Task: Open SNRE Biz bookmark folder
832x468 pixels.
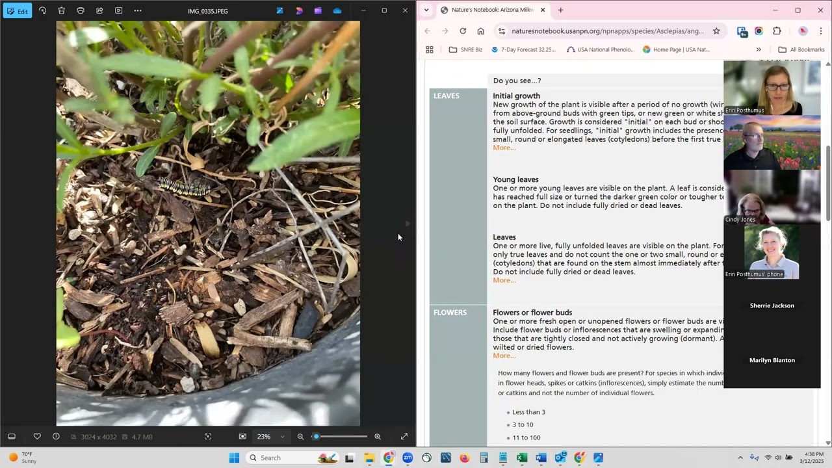Action: (x=465, y=49)
